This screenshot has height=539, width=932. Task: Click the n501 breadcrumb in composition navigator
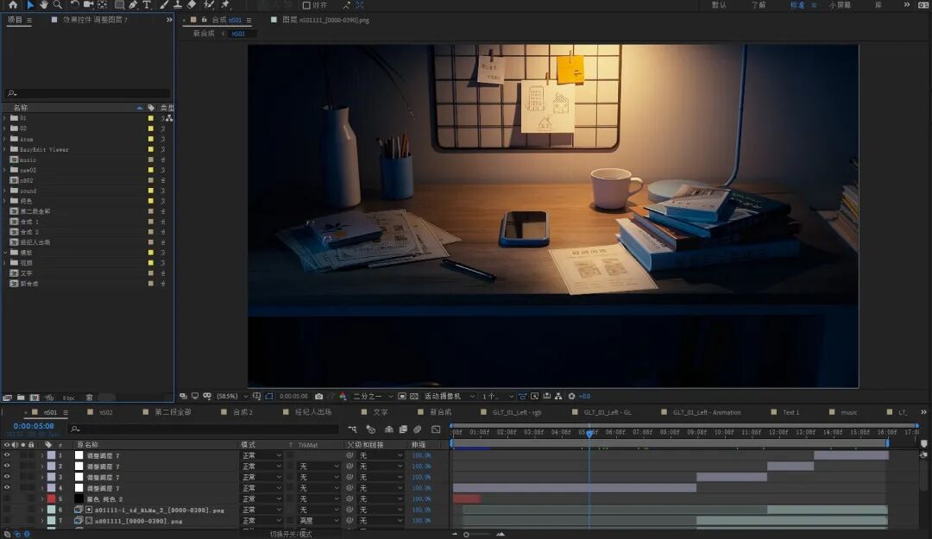point(238,34)
